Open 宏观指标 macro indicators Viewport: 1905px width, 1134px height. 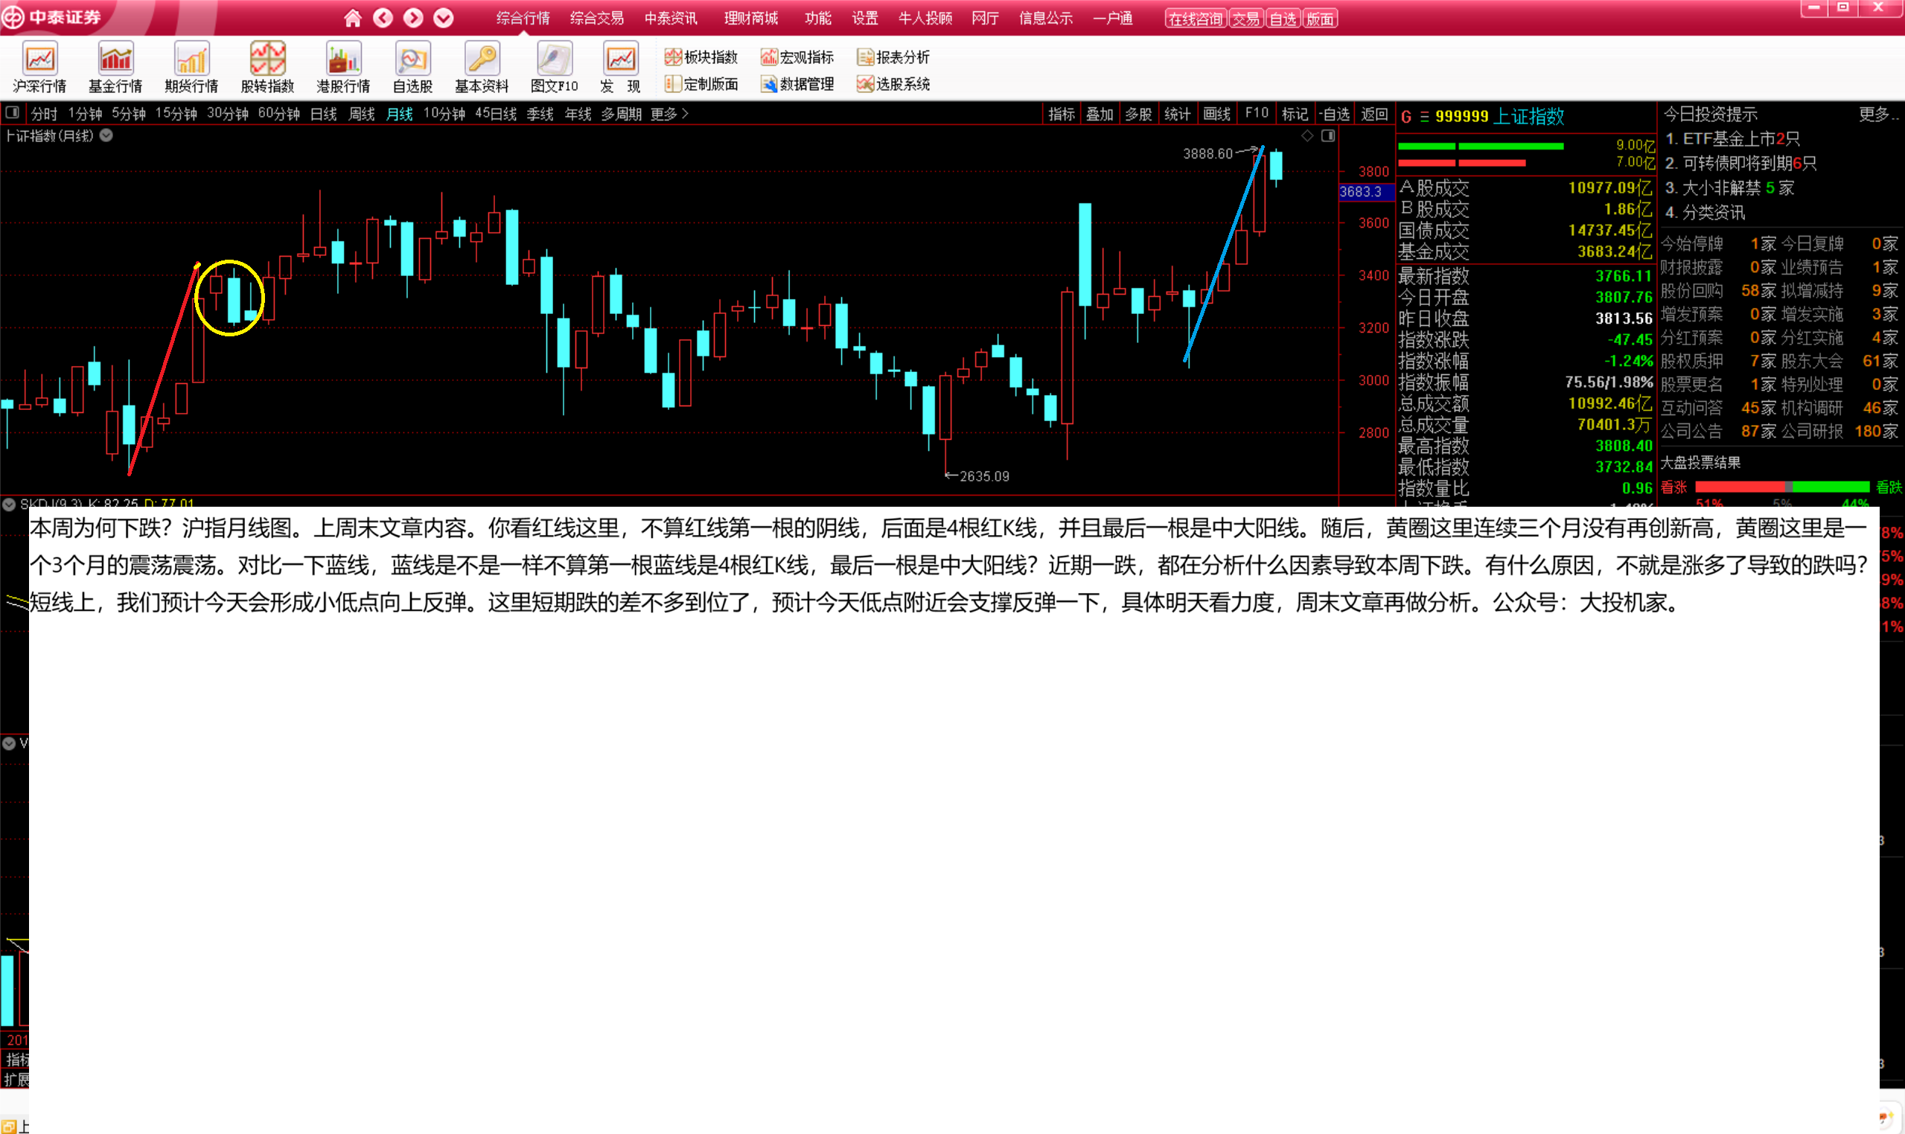point(797,57)
